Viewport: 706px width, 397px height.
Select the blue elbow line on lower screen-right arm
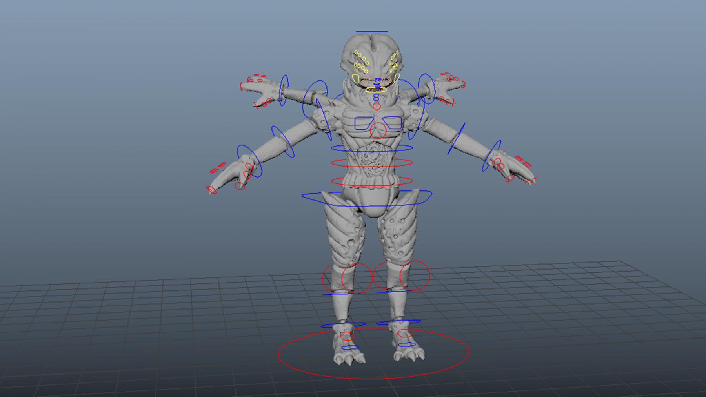[x=457, y=138]
